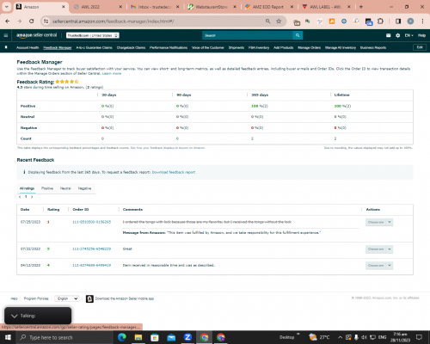
Task: Open Manage Orders in the nav bar
Action: (309, 47)
